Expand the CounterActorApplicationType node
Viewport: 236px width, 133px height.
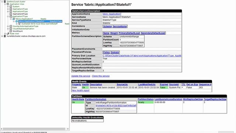pos(8,26)
